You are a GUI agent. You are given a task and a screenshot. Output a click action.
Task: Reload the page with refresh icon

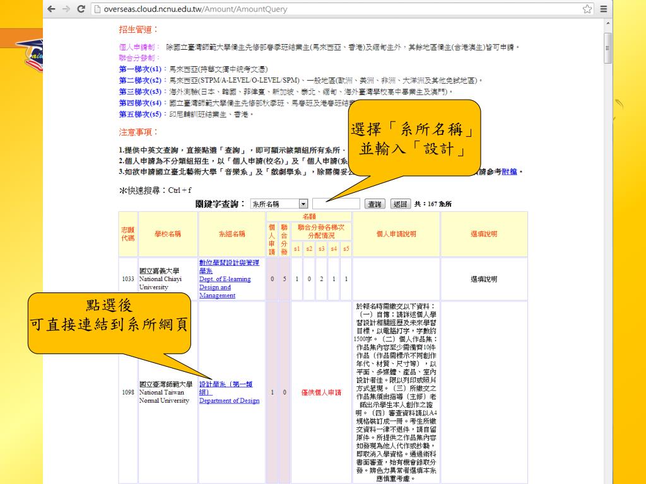(81, 9)
